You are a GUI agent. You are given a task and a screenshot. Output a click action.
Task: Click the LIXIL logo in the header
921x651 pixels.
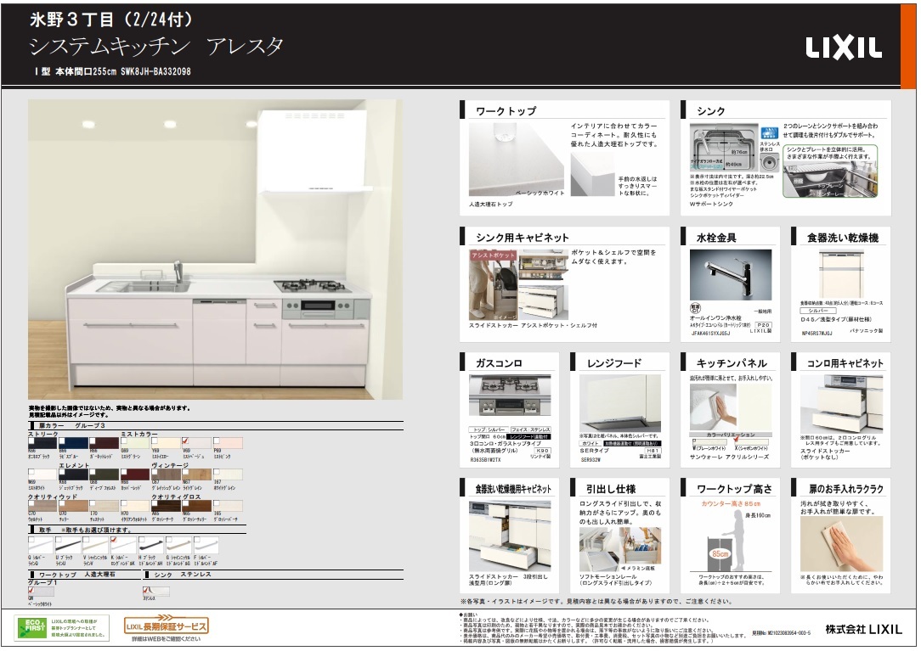pyautogui.click(x=843, y=48)
